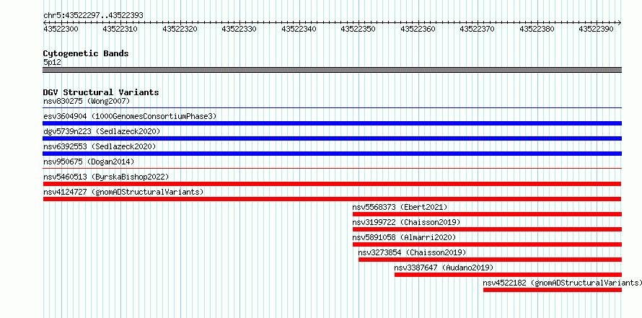Click ruler position 43522360

(x=418, y=29)
